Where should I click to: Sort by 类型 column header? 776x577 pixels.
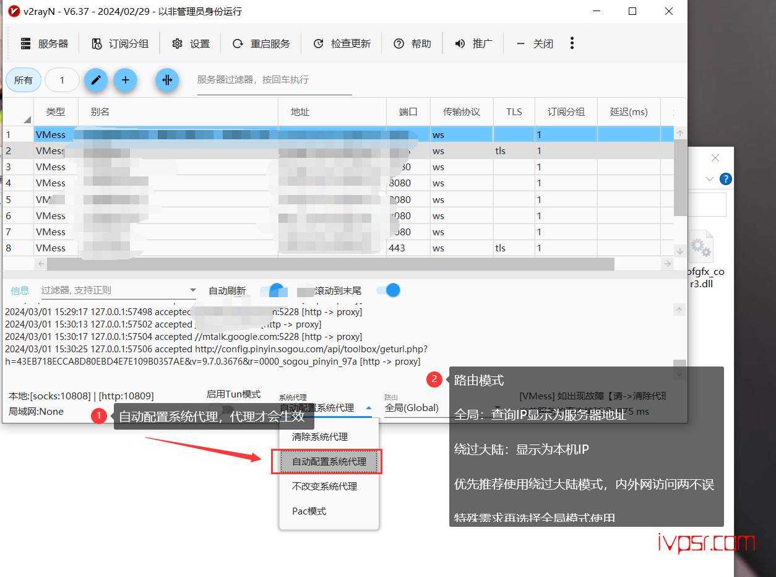[x=56, y=112]
